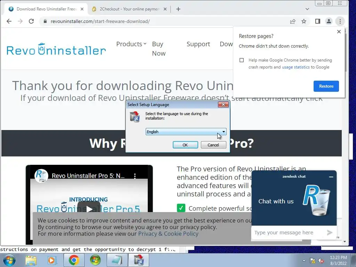Image resolution: width=356 pixels, height=267 pixels.
Task: Click the address bar URL field
Action: (x=163, y=21)
